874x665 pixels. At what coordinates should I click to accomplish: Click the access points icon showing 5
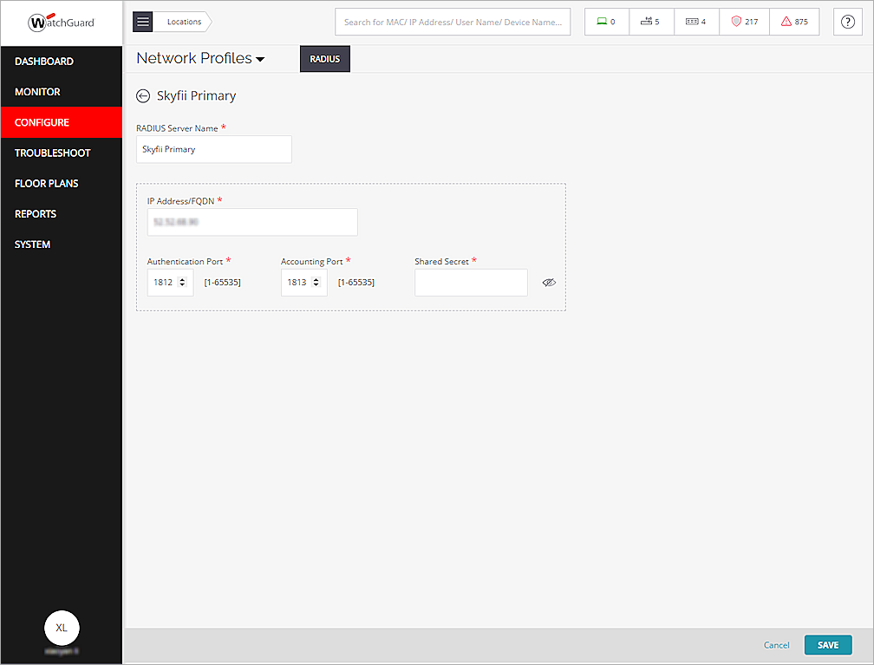(x=651, y=21)
